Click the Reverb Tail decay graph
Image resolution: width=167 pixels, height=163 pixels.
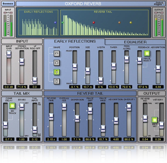pos(105,22)
